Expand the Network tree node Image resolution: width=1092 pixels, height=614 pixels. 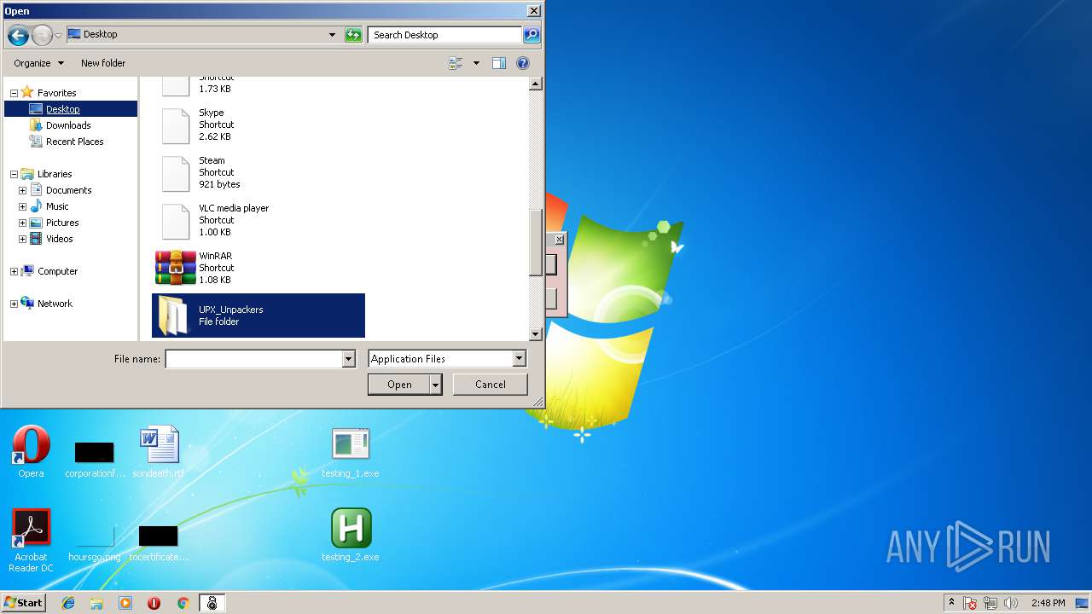coord(14,304)
